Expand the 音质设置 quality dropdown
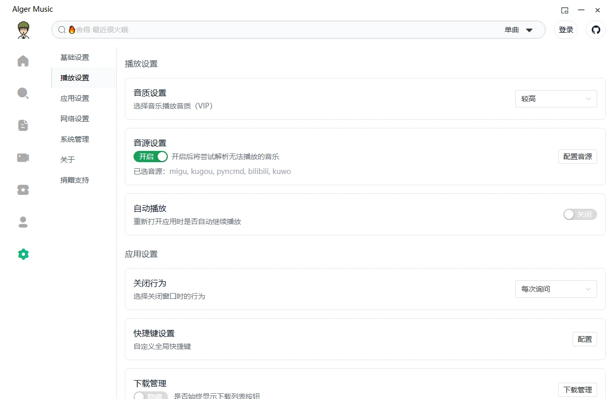 point(556,99)
